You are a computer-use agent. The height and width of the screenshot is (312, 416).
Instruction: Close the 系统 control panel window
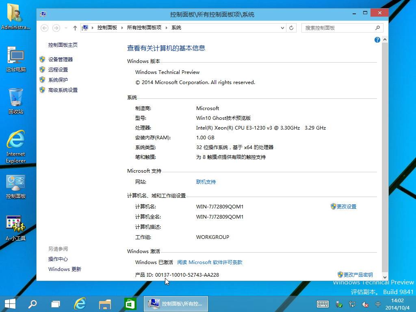(x=380, y=13)
